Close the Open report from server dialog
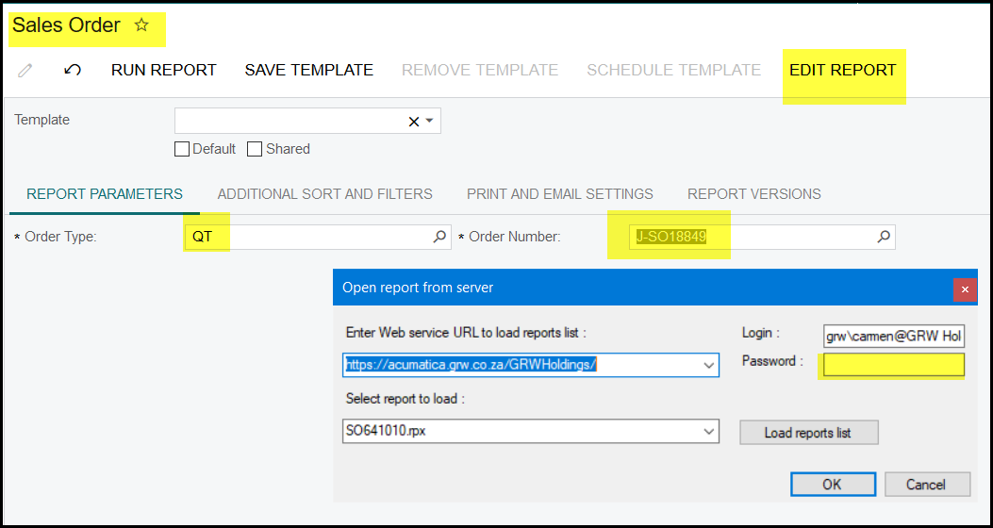 click(964, 289)
